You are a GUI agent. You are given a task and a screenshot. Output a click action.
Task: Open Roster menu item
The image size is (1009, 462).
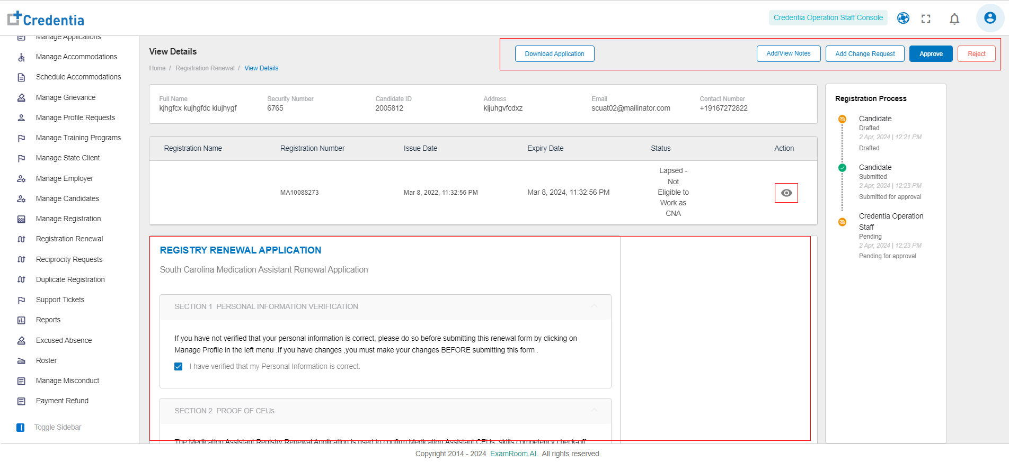[x=46, y=361]
